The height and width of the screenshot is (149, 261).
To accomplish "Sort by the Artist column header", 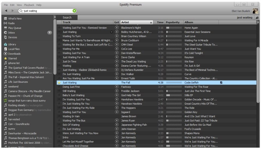I will coord(136,22).
